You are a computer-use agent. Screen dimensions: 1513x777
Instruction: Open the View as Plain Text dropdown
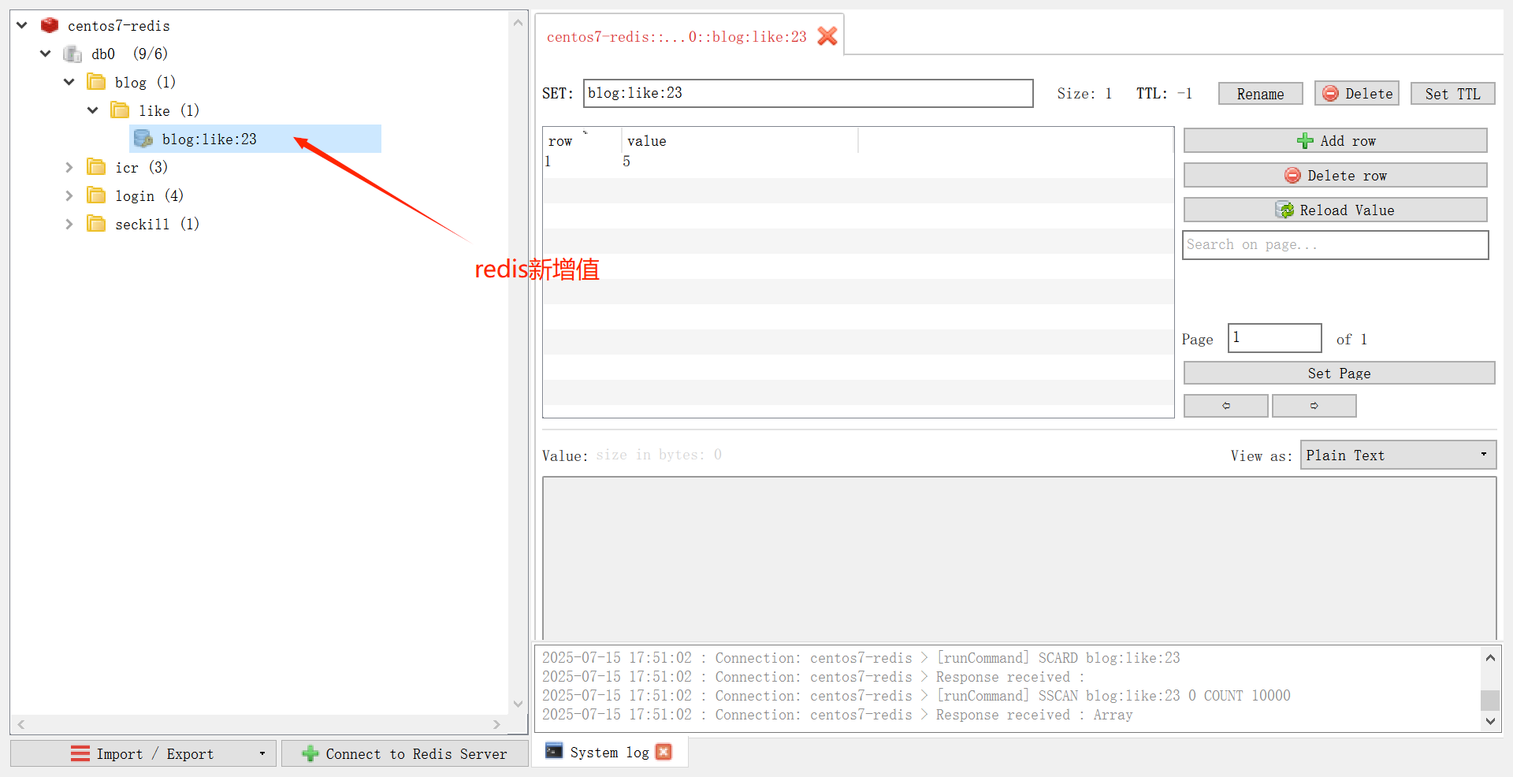(1398, 455)
